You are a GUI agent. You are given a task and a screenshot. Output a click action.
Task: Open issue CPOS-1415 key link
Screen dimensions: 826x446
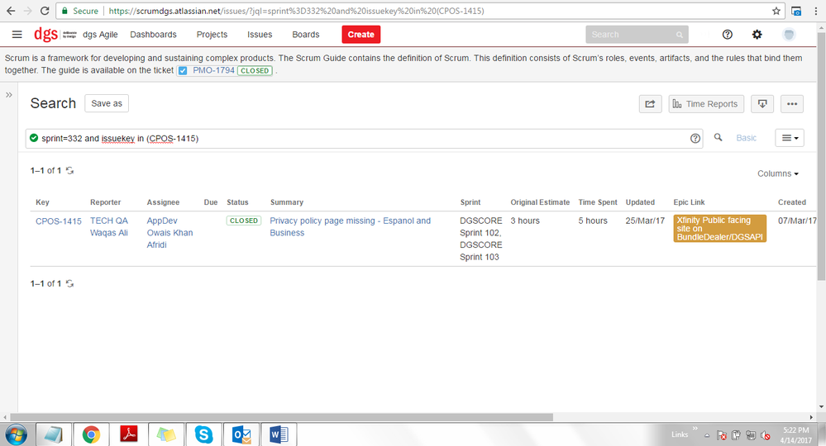(x=59, y=221)
